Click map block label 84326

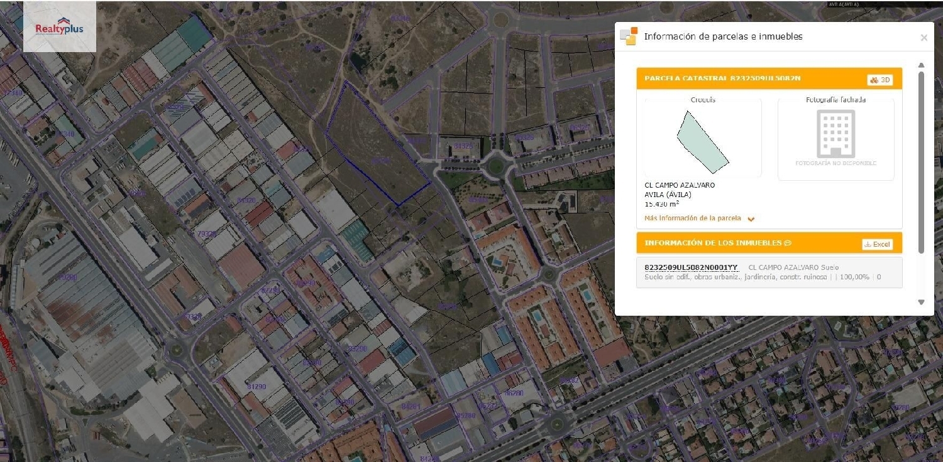click(463, 146)
